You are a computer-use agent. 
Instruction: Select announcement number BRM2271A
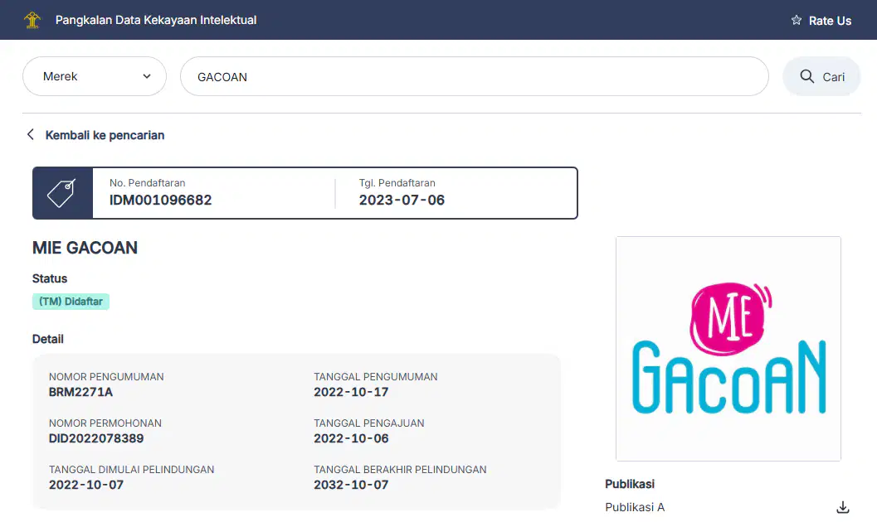point(80,392)
